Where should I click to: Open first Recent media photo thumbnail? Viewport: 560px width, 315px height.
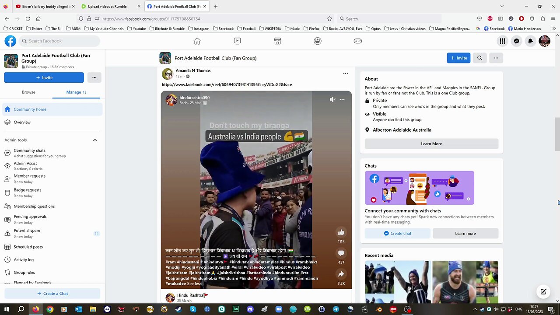[397, 281]
